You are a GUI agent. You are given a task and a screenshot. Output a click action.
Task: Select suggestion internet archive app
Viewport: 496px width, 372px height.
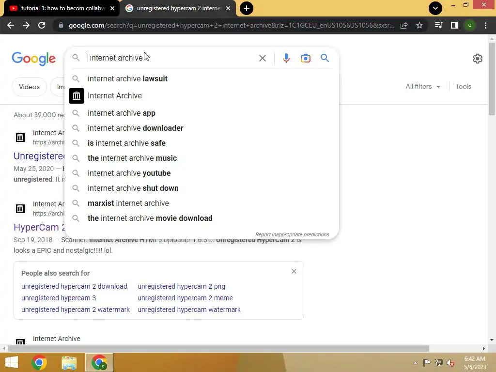[x=201, y=113]
